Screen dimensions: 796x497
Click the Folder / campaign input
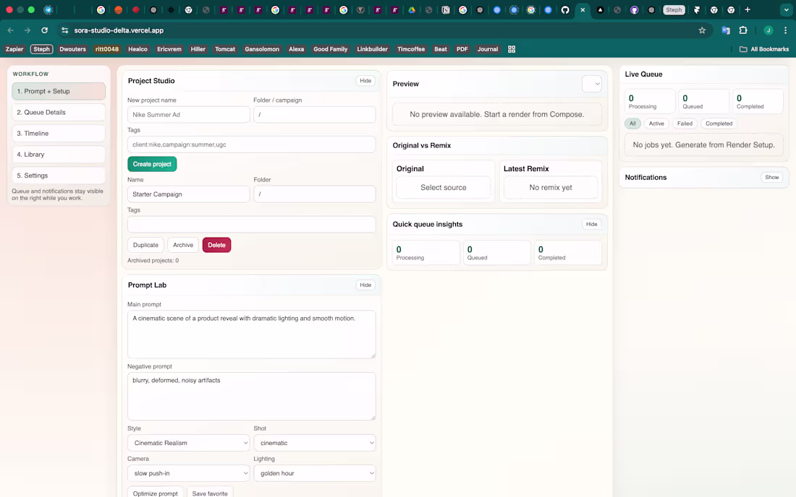315,114
